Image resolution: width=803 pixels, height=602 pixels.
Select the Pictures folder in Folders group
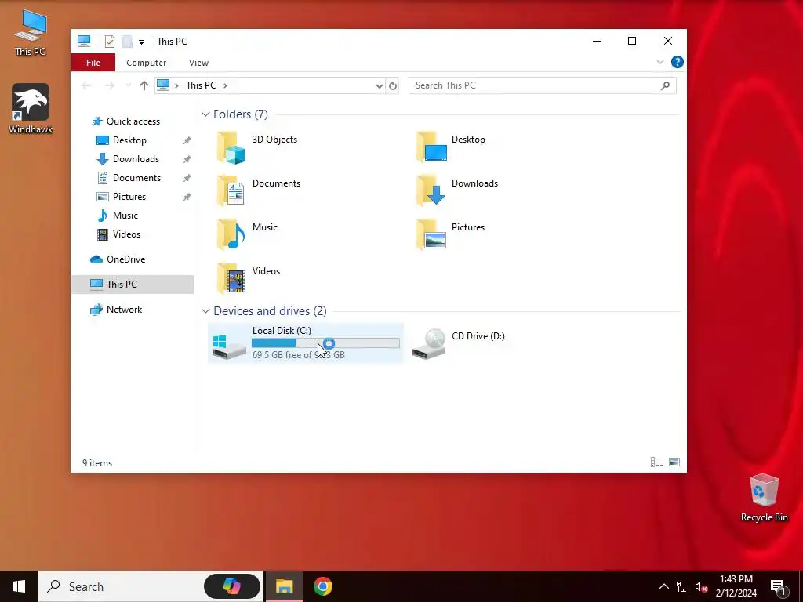click(x=431, y=234)
